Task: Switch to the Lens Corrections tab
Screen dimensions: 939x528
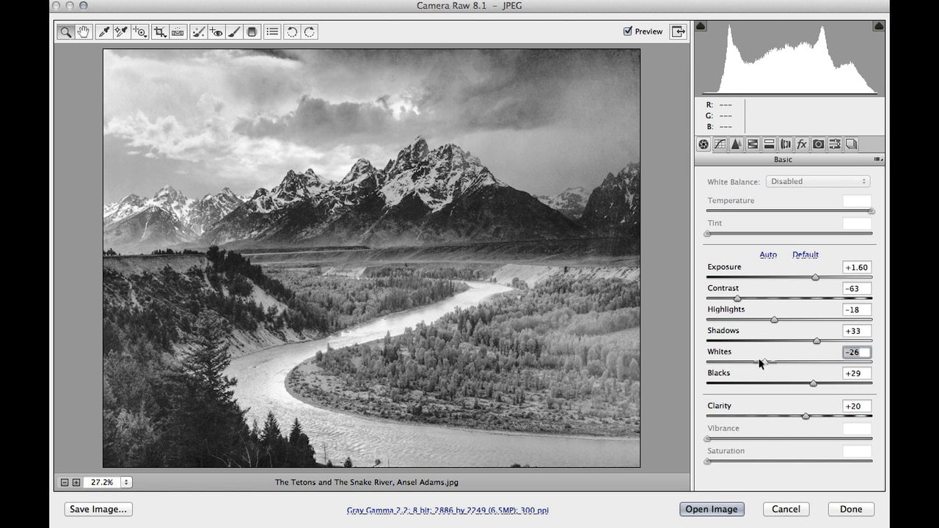Action: (786, 144)
